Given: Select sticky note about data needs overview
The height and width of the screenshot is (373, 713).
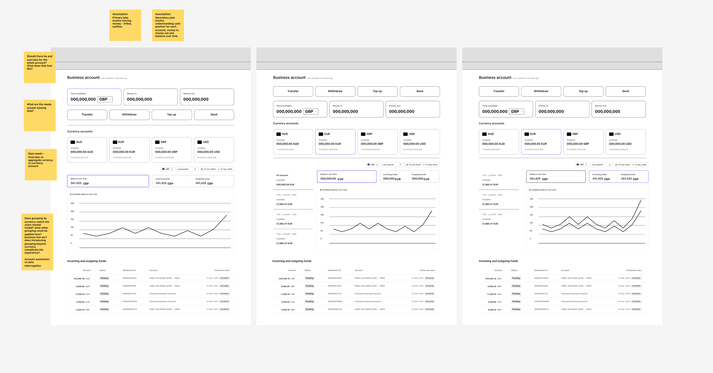Looking at the screenshot, I should pyautogui.click(x=41, y=165).
